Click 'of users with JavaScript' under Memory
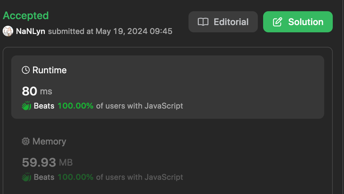The width and height of the screenshot is (344, 194). click(140, 177)
